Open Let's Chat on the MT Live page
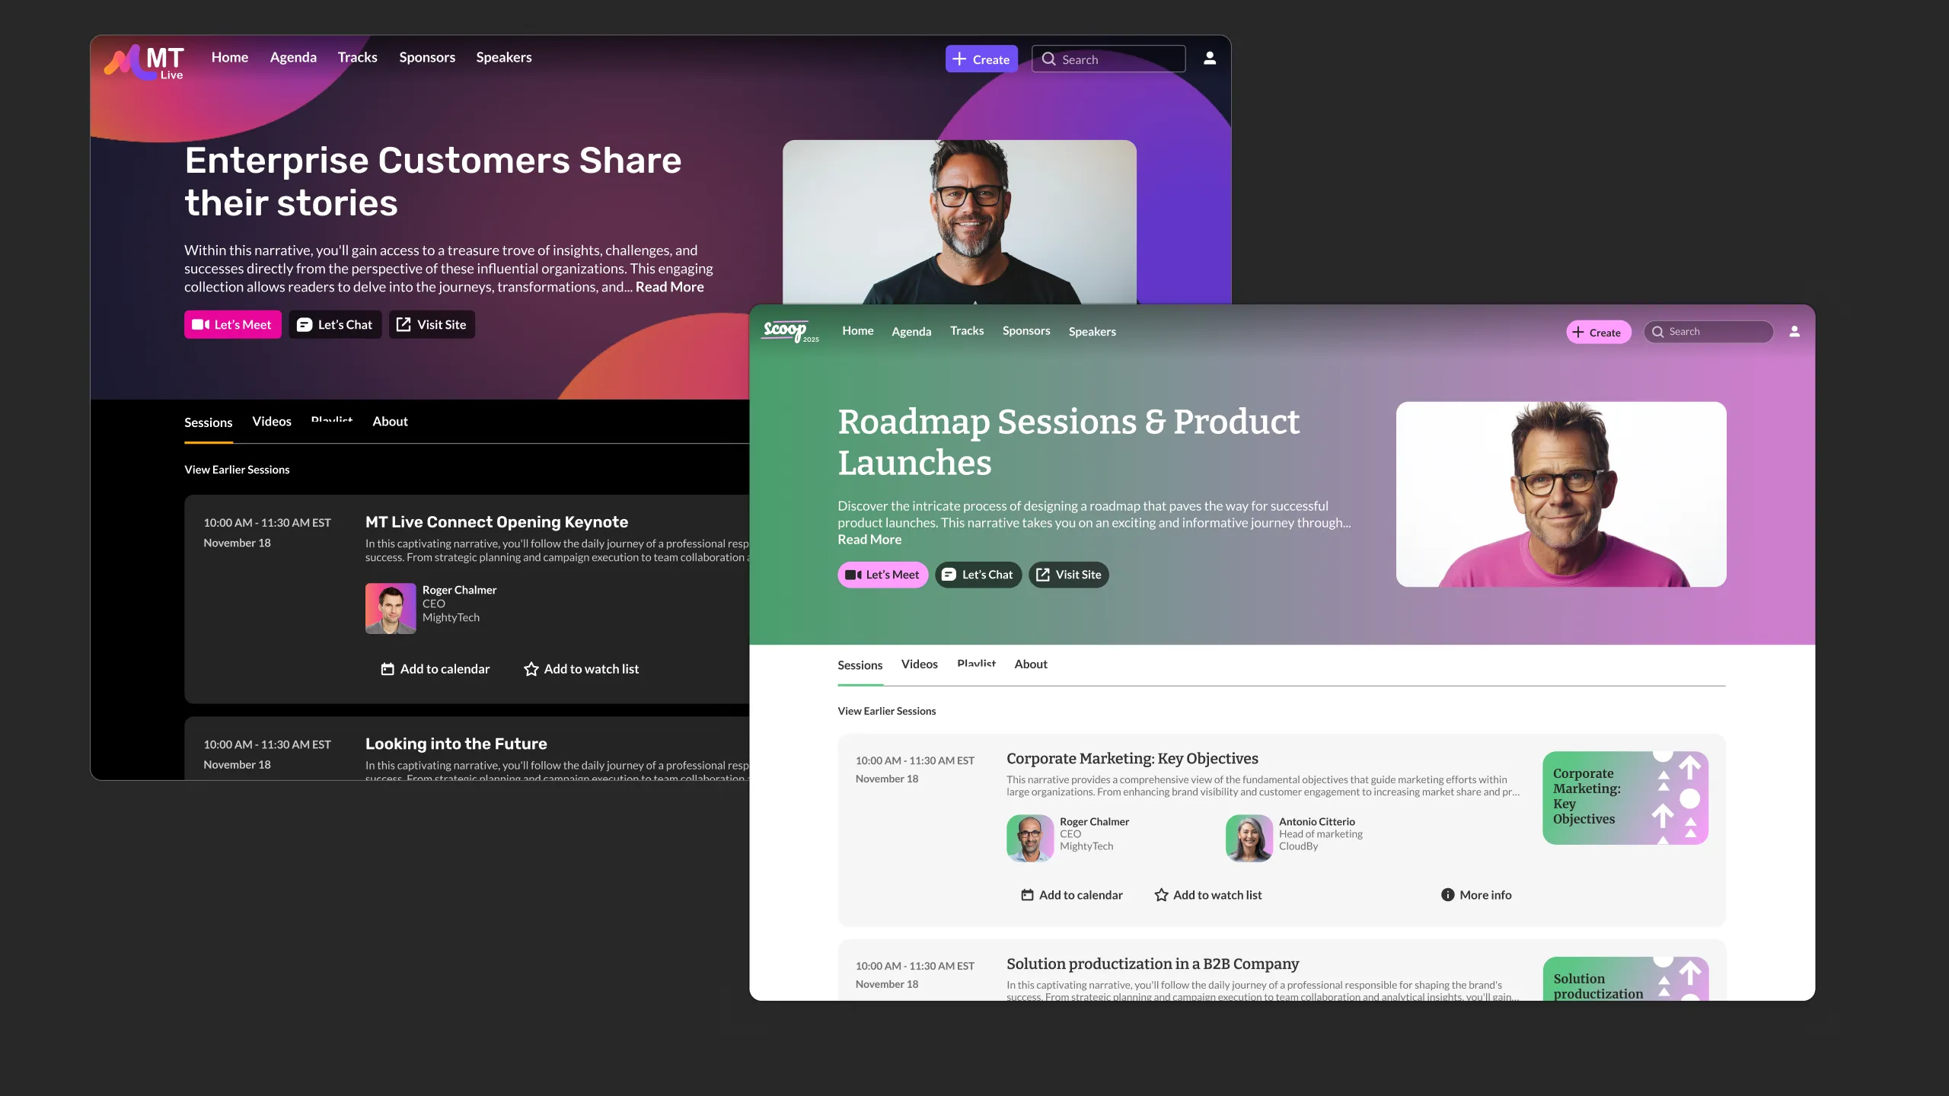Viewport: 1949px width, 1096px height. [x=335, y=325]
